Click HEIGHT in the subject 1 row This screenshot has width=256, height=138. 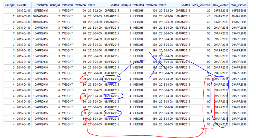pos(139,11)
